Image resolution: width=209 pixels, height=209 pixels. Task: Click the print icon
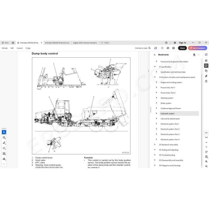coord(173,48)
